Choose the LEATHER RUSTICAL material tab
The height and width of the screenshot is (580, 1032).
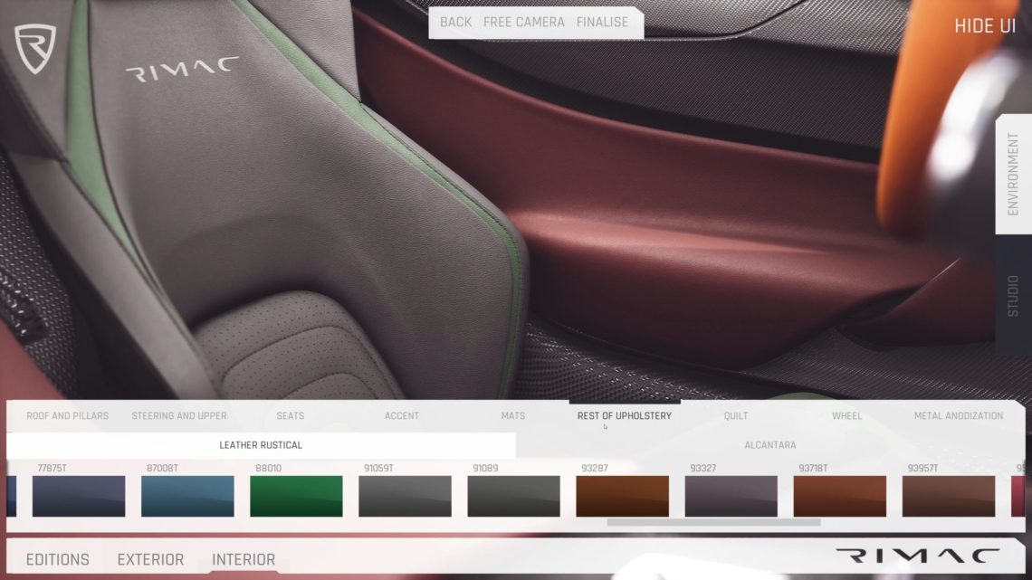262,445
